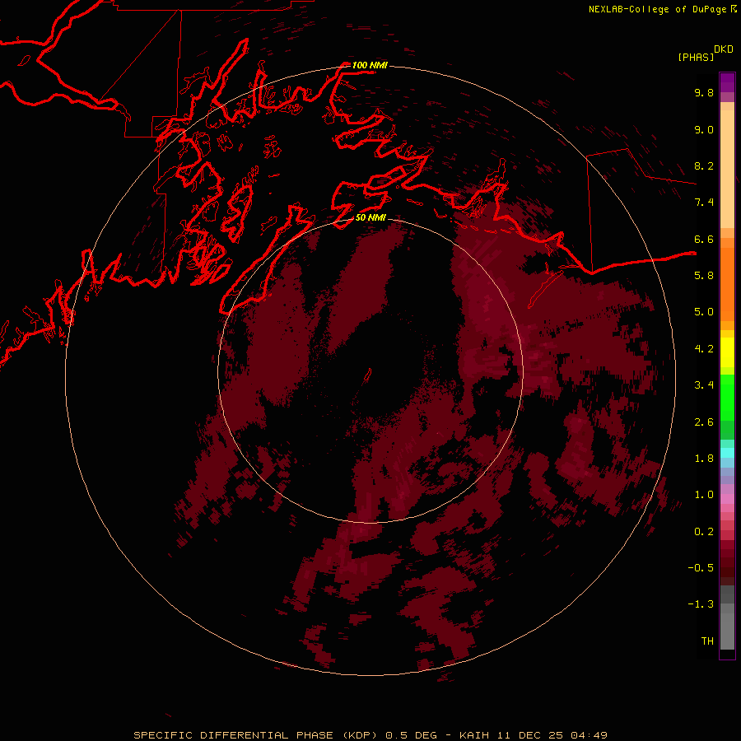The height and width of the screenshot is (741, 741).
Task: Click the [PHAS] legend header
Action: point(696,57)
